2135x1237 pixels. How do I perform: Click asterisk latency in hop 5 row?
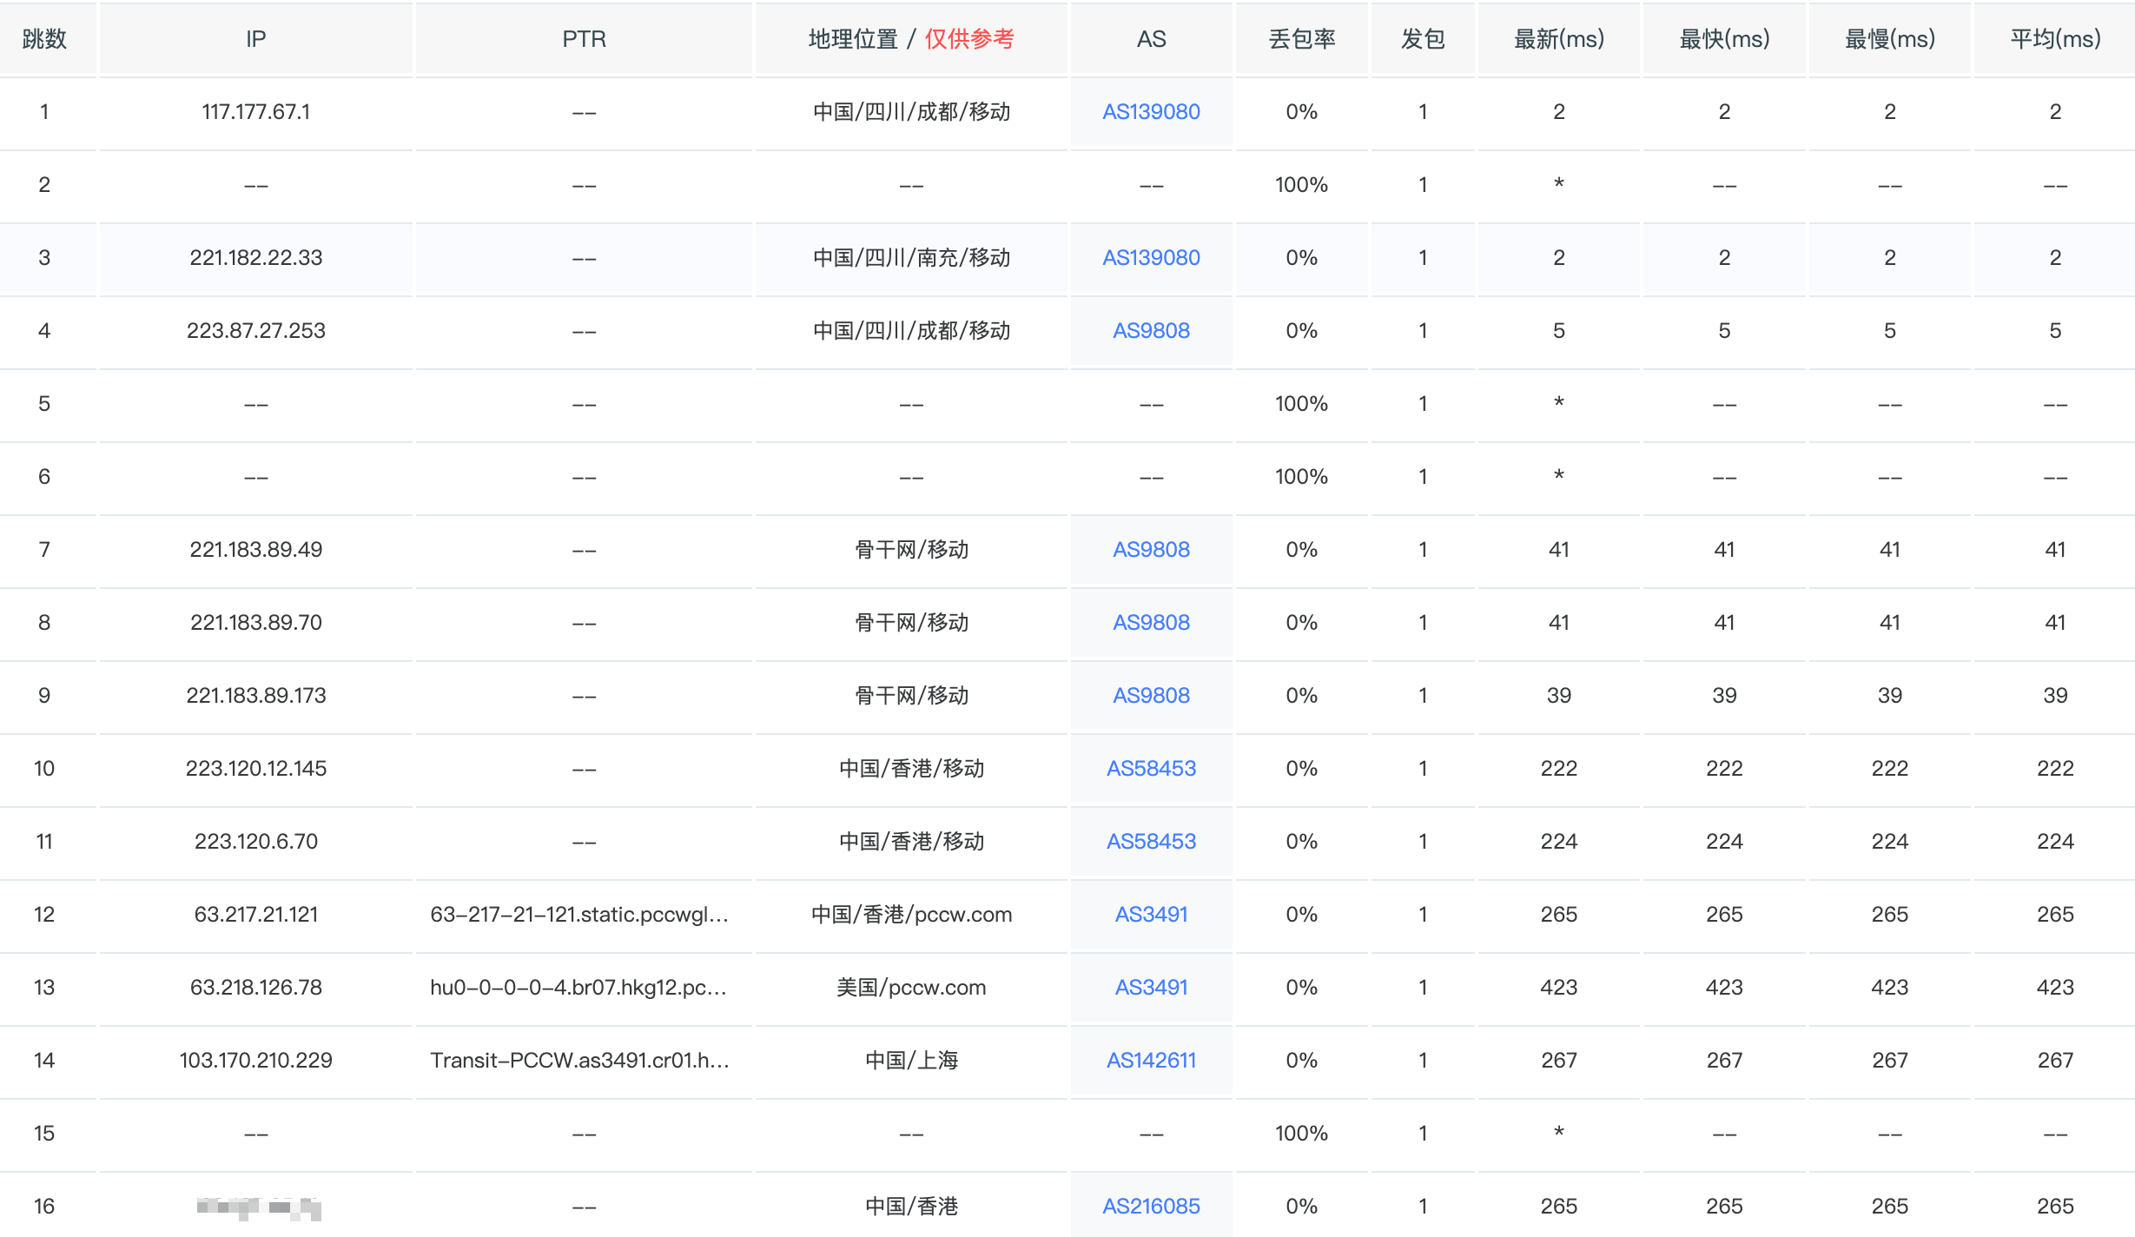point(1559,402)
